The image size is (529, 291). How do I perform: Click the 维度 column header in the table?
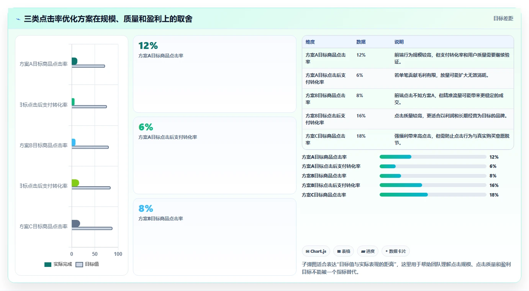(x=310, y=42)
